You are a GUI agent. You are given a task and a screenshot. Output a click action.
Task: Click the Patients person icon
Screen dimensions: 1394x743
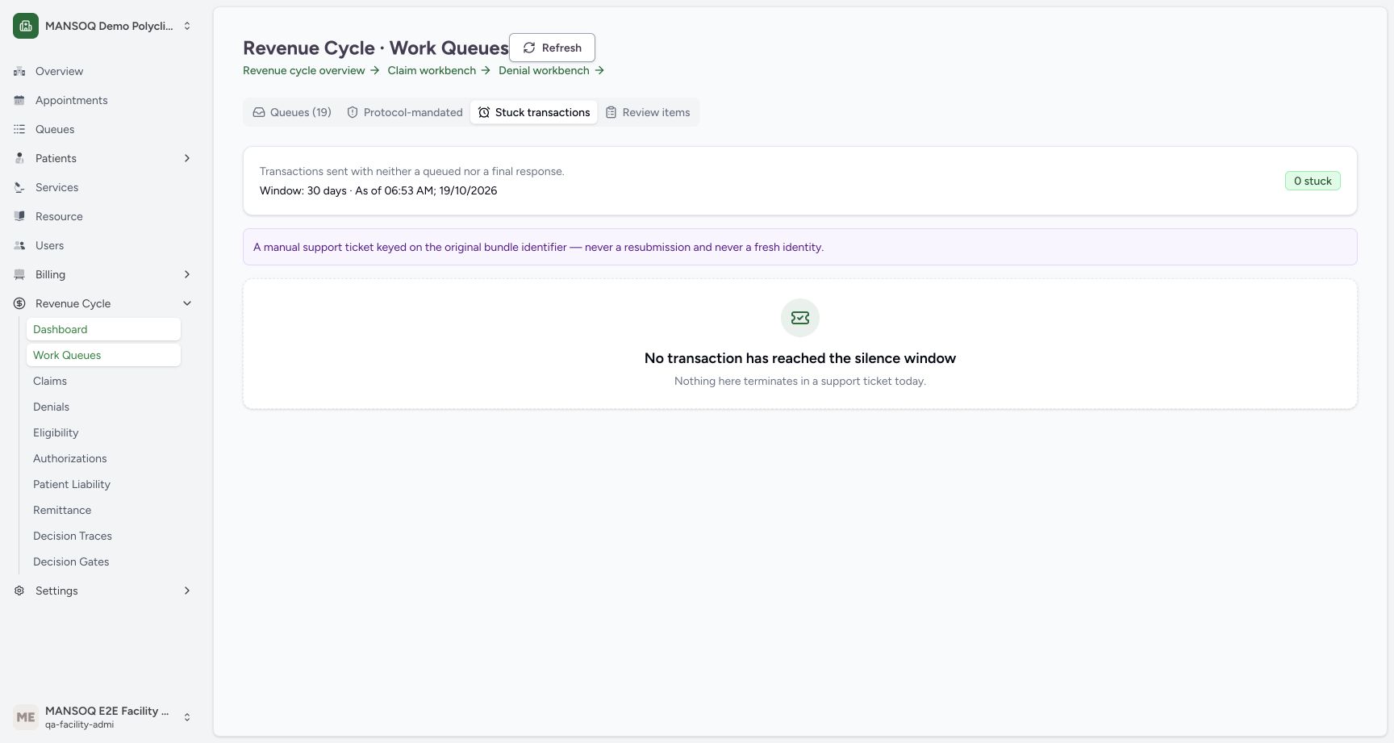point(19,158)
